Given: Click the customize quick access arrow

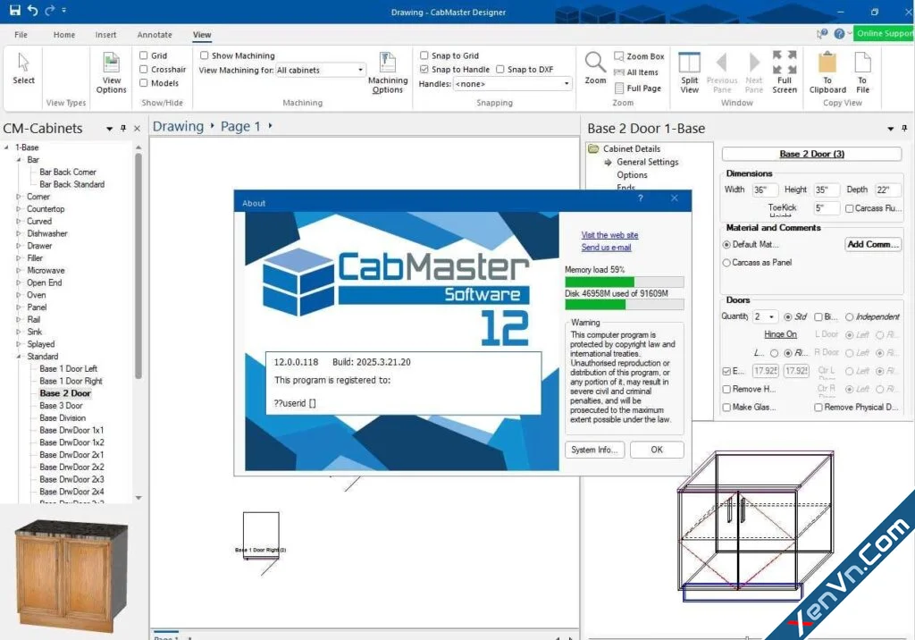Looking at the screenshot, I should (64, 10).
